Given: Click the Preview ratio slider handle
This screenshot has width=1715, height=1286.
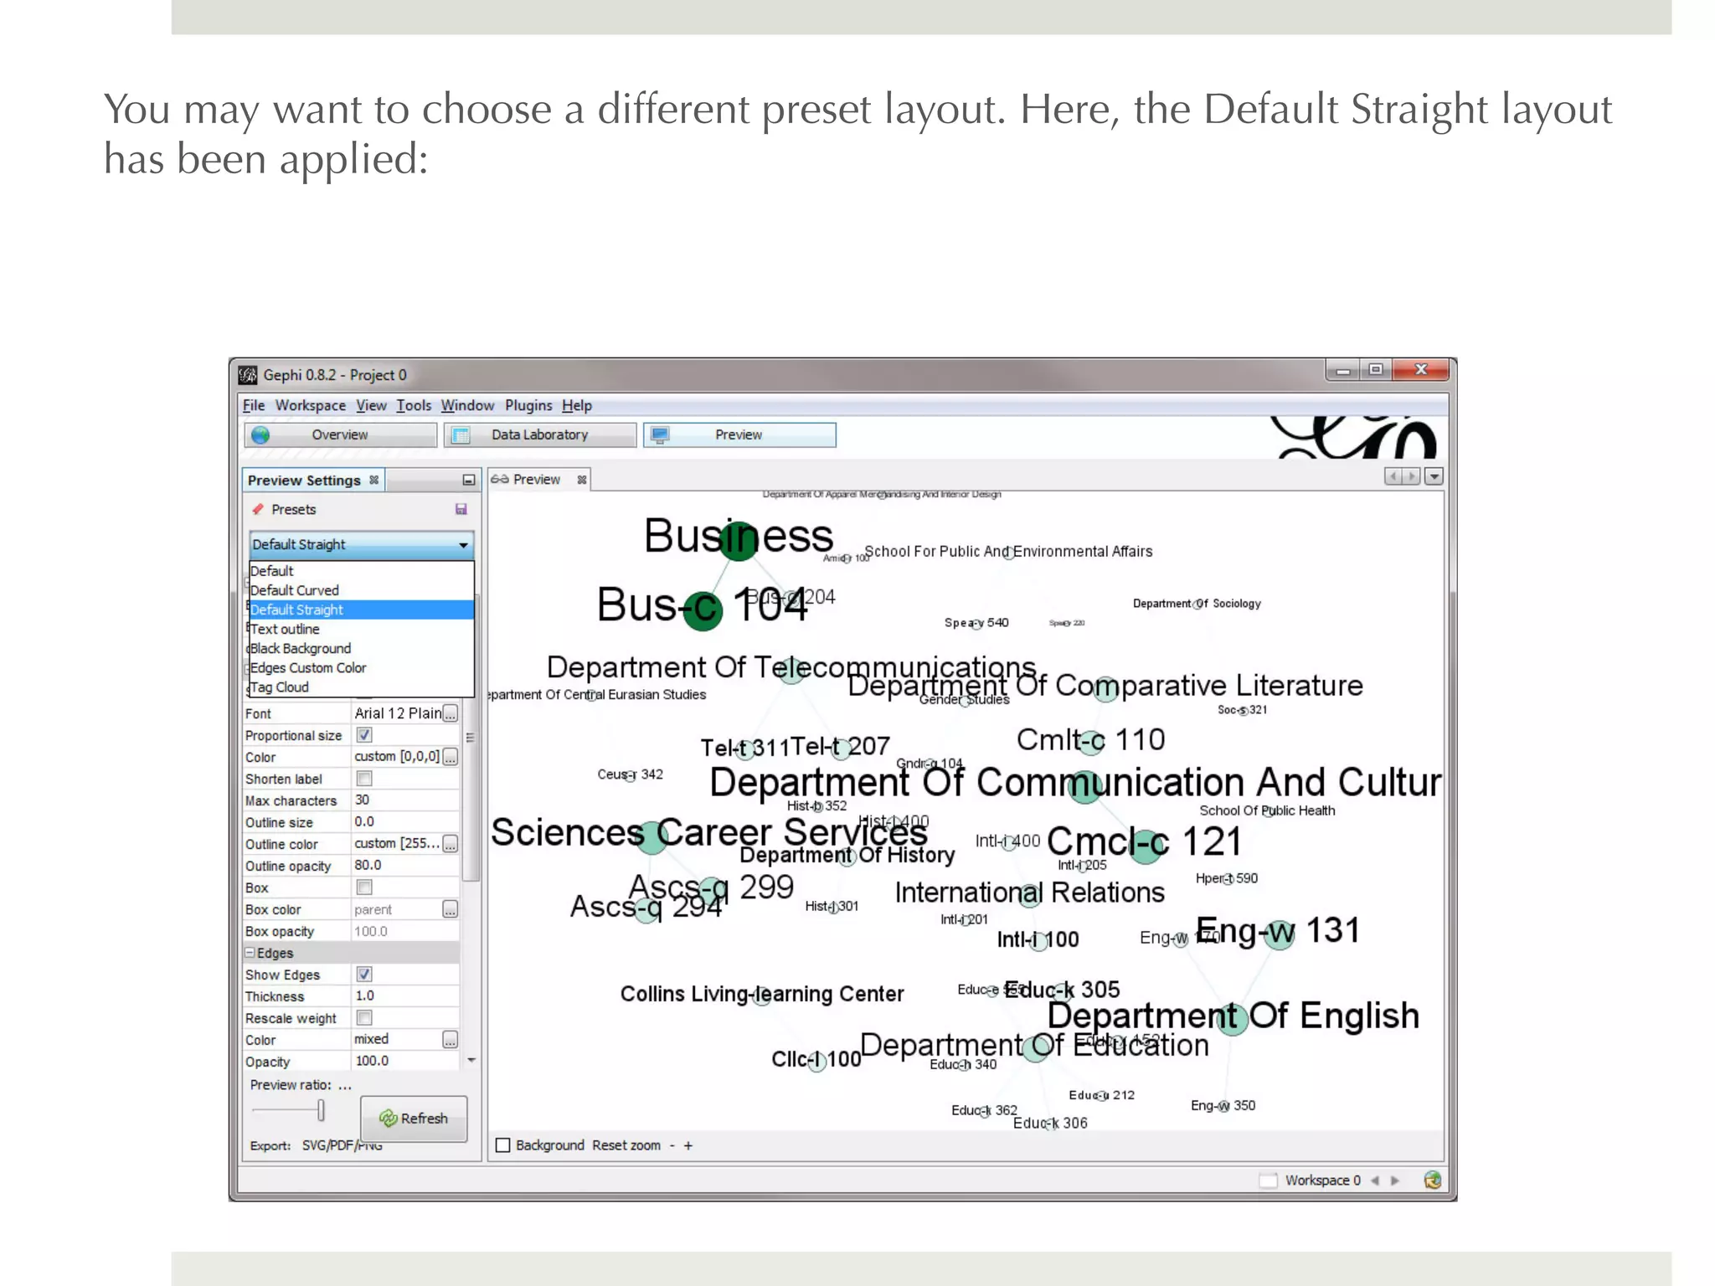Looking at the screenshot, I should 321,1110.
